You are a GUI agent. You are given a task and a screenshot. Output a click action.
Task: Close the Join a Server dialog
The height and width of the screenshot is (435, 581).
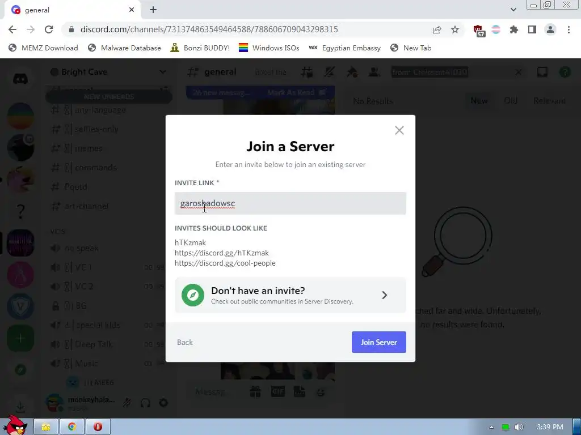(399, 130)
